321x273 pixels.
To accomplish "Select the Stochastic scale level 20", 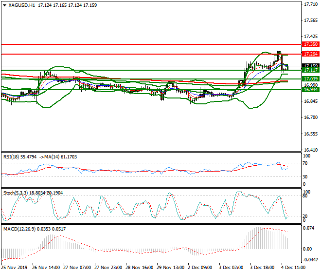I will point(305,216).
